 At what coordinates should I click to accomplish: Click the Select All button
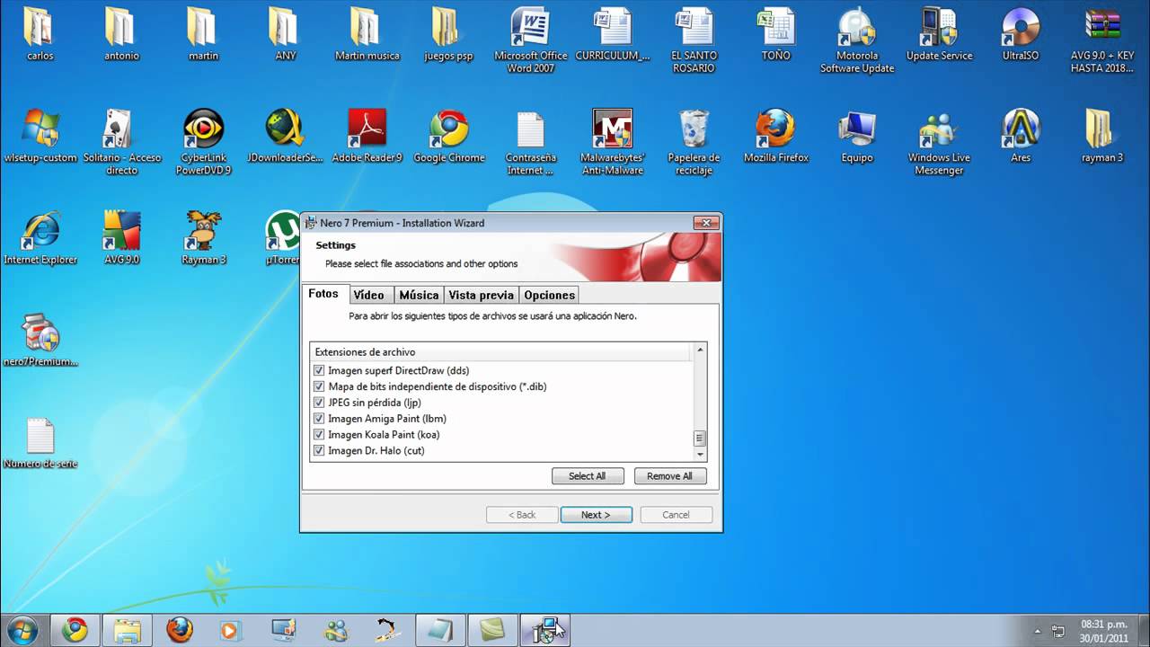[x=588, y=476]
